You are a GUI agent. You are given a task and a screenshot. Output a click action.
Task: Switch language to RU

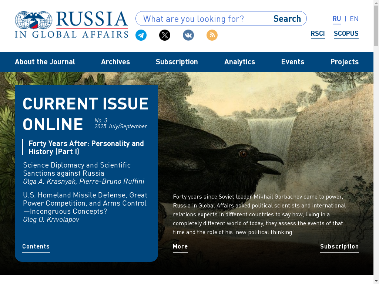point(337,19)
